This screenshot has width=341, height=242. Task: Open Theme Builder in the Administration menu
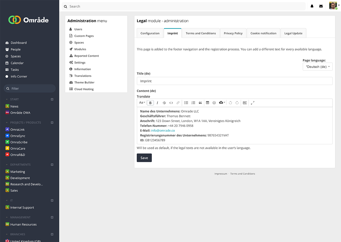pyautogui.click(x=84, y=82)
